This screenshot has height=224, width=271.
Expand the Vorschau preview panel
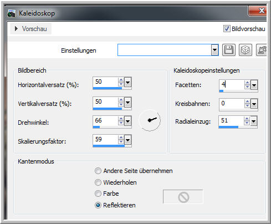pyautogui.click(x=30, y=29)
